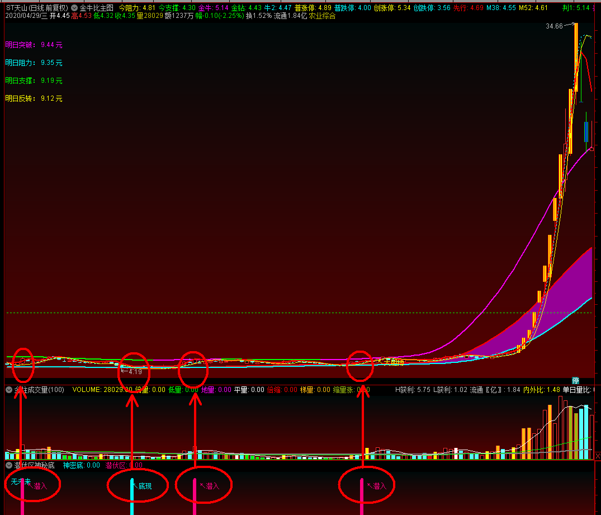Click the 4.19 low price label
The image size is (601, 515).
coord(135,372)
